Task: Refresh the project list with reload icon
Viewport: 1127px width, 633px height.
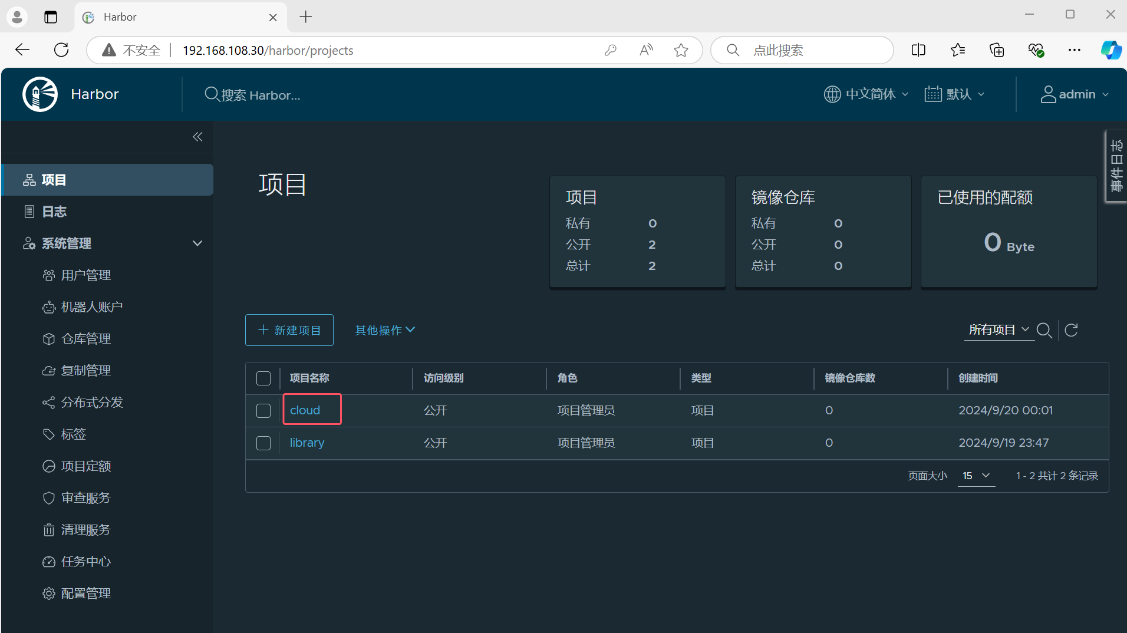Action: coord(1072,330)
